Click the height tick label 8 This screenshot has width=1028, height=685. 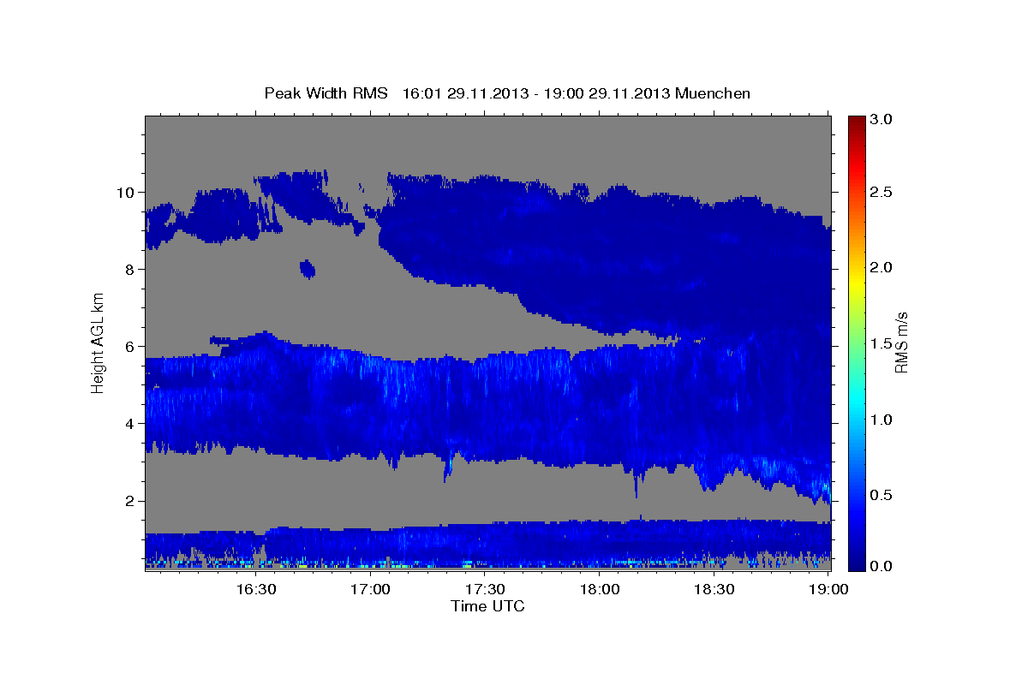pyautogui.click(x=130, y=269)
